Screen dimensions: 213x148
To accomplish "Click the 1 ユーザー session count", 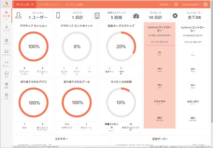I will coord(38,17).
